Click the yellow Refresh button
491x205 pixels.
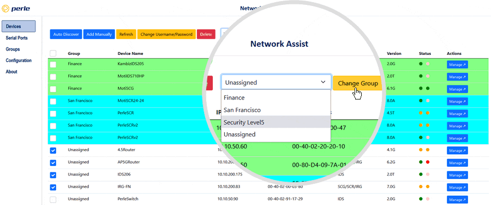[x=126, y=34]
